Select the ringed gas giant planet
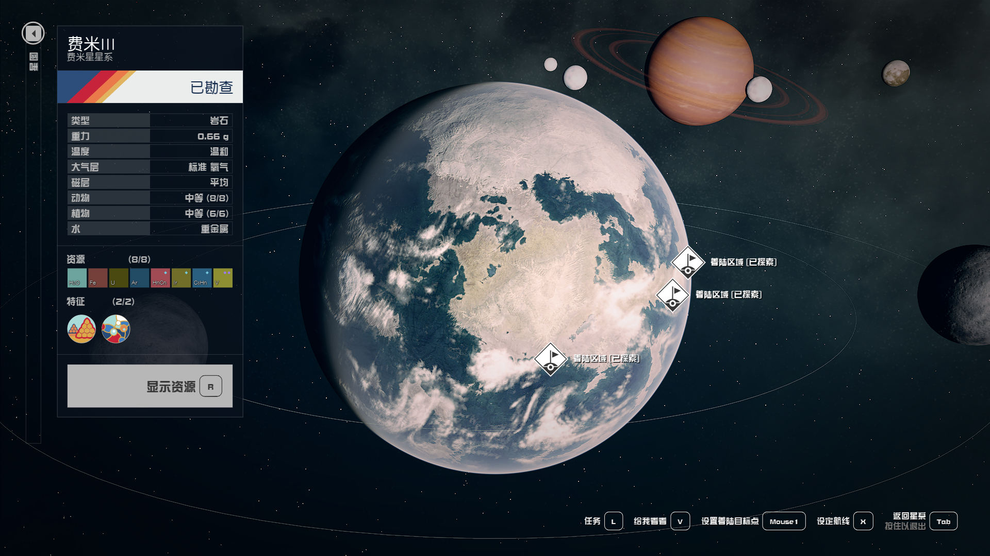The image size is (990, 556). (700, 71)
